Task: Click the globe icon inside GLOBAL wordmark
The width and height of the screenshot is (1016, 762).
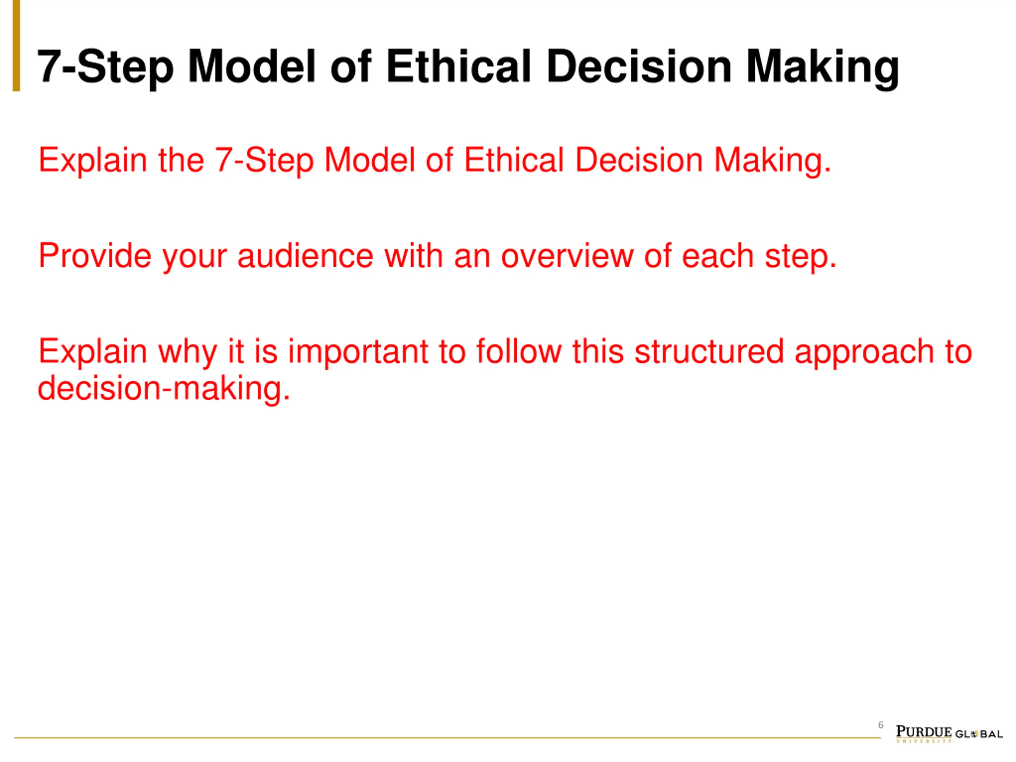Action: click(x=974, y=735)
